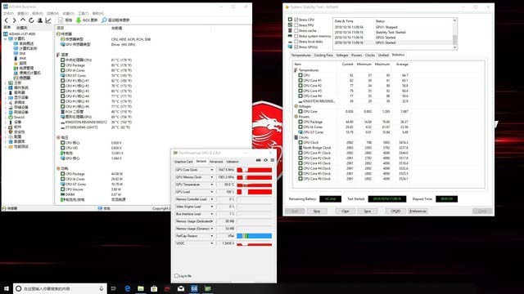This screenshot has width=524, height=294.
Task: Open the Validation tab in GPU-Z
Action: 233,162
